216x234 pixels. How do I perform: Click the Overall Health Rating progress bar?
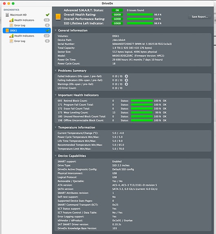[140, 15]
